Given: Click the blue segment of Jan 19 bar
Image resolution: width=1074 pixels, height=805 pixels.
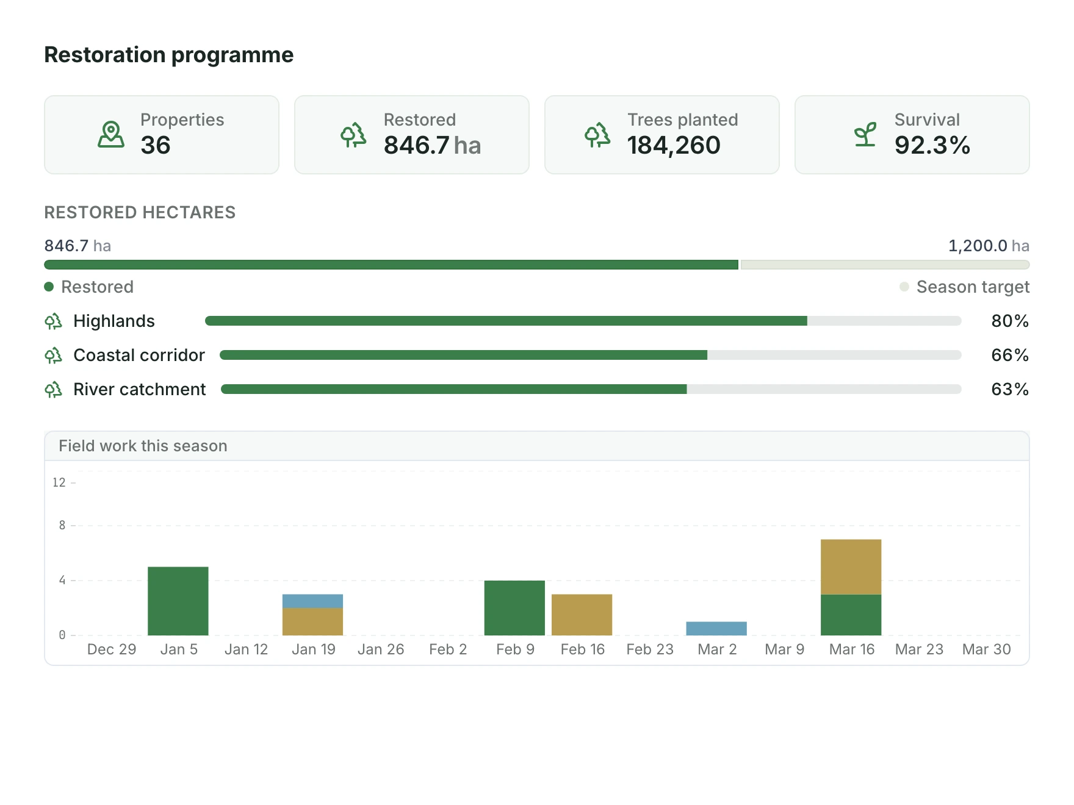Looking at the screenshot, I should pos(312,601).
